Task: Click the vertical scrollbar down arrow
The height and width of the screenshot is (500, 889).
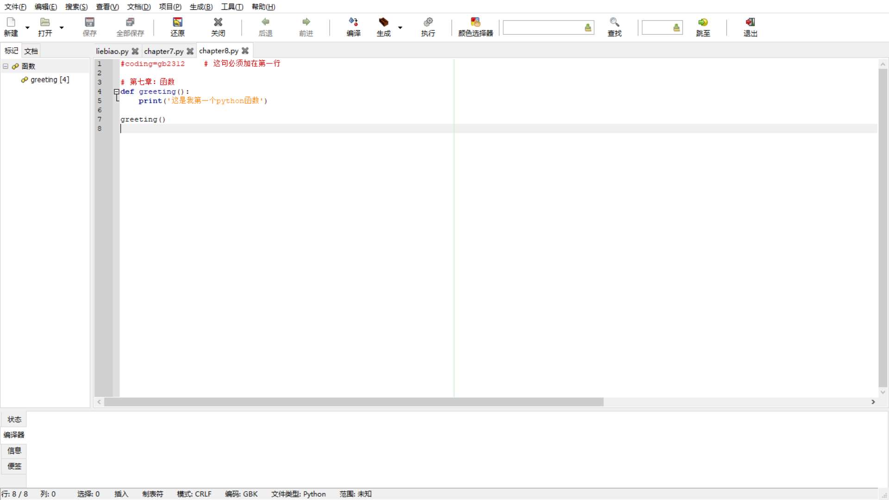Action: 883,392
